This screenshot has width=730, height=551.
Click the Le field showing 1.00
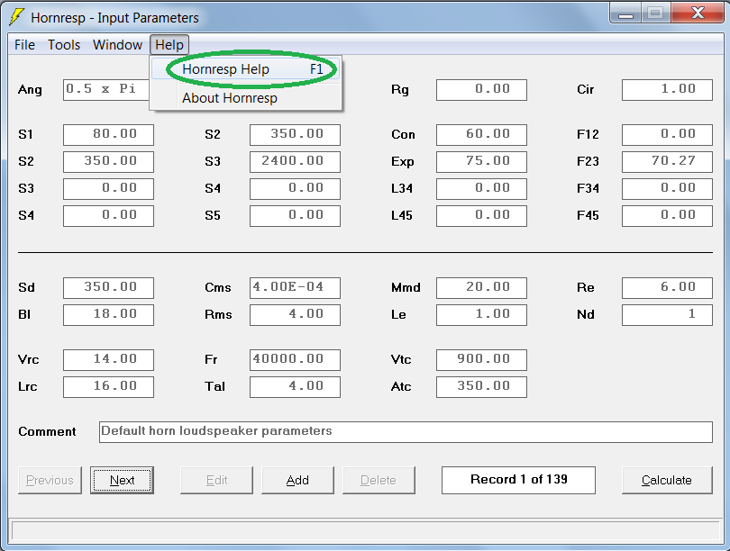coord(481,315)
